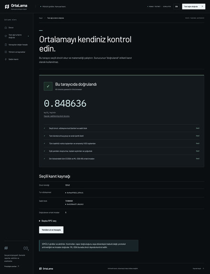Click the Doğrulanan ortak imzalar value 5

coord(66,212)
